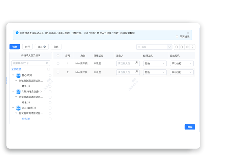
Task: Click the download icon in the toolbar
Action: coord(193,47)
